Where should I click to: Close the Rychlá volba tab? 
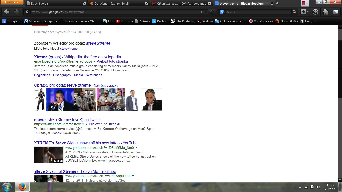84,3
